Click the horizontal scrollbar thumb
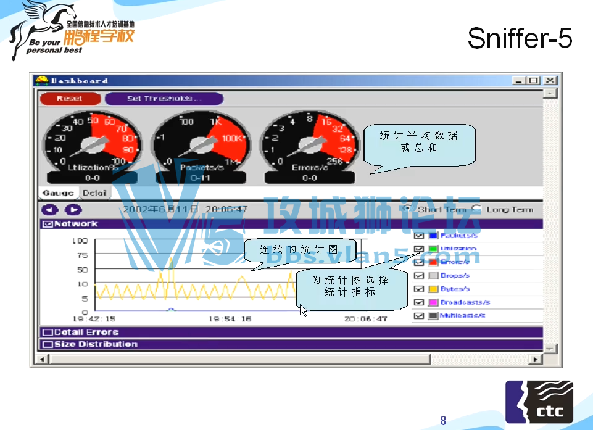 (239, 359)
